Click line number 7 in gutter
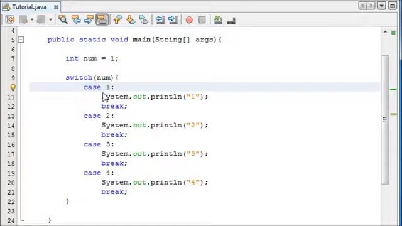 [x=13, y=59]
